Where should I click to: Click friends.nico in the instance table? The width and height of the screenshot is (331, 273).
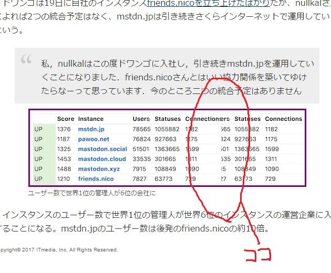[x=96, y=179]
